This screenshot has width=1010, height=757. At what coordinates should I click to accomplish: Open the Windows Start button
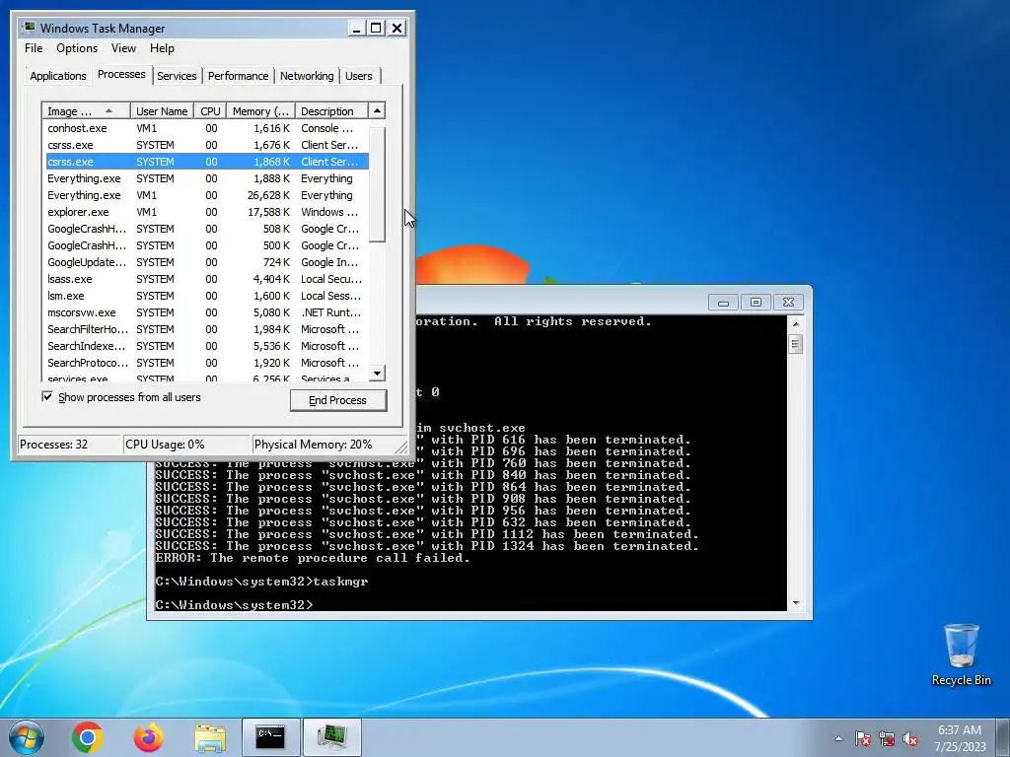coord(27,737)
